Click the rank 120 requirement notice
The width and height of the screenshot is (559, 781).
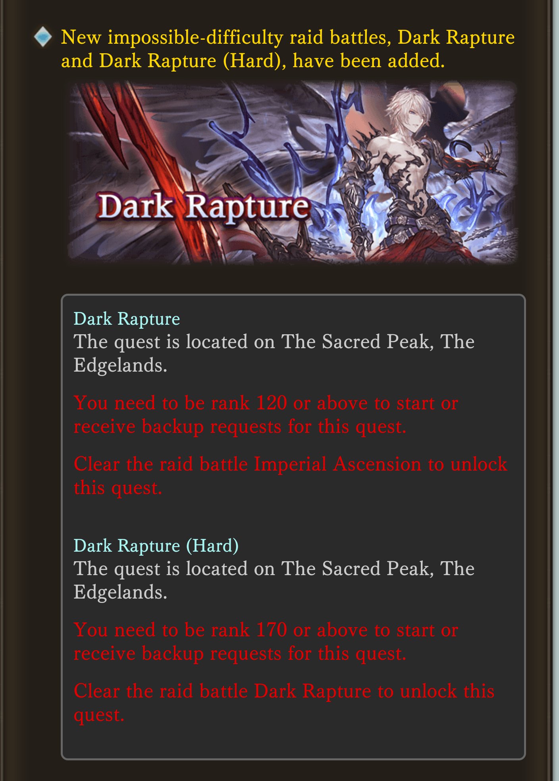point(266,415)
